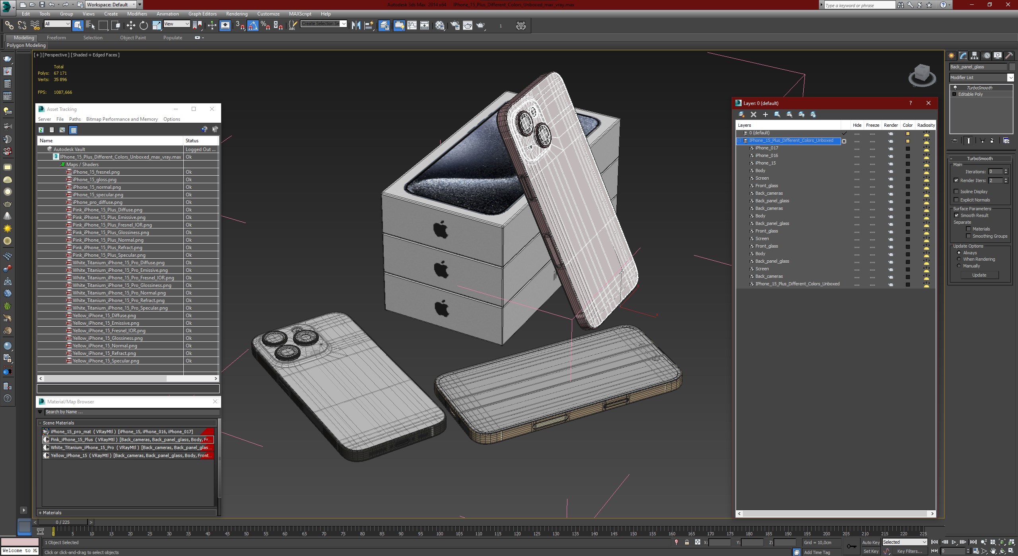The width and height of the screenshot is (1018, 556).
Task: Click the Set Keys key icon
Action: (851, 546)
